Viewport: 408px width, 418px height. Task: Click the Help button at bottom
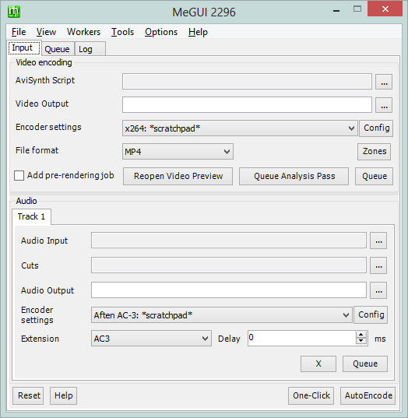[64, 395]
